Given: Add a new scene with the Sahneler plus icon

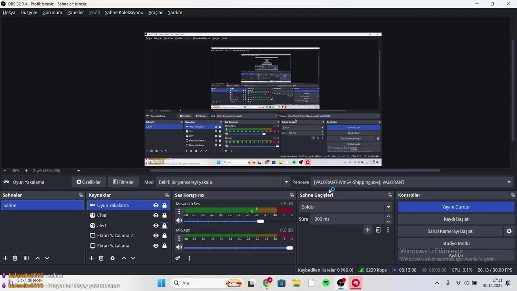Looking at the screenshot, I should pos(5,258).
